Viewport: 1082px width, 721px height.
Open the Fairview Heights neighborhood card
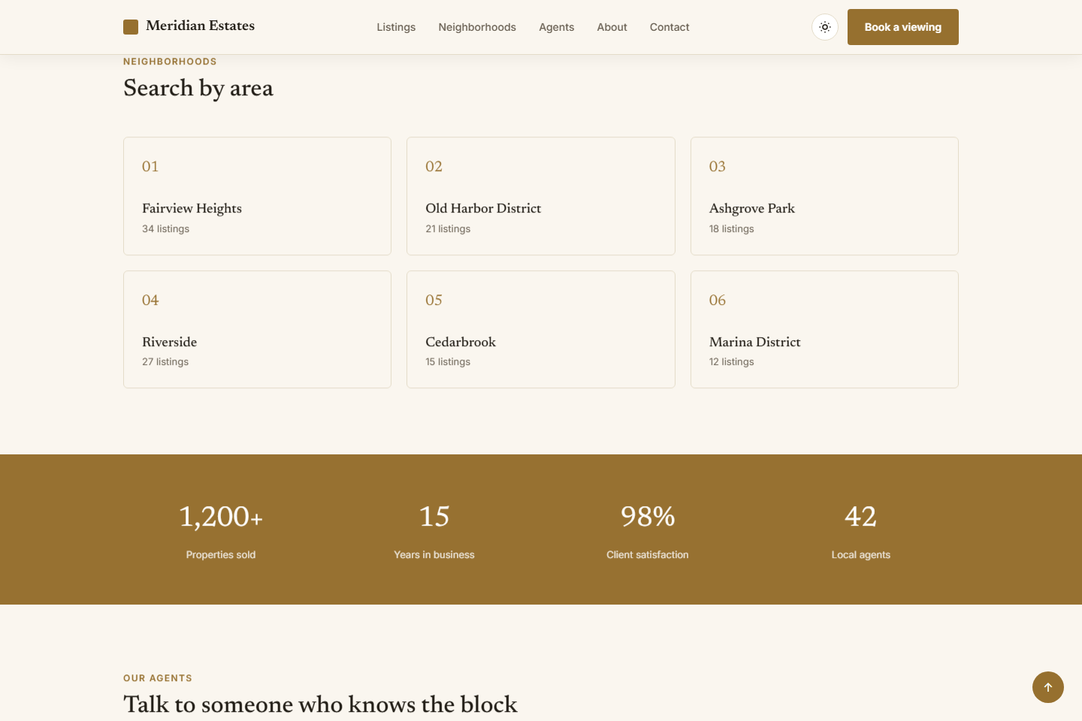click(x=257, y=196)
